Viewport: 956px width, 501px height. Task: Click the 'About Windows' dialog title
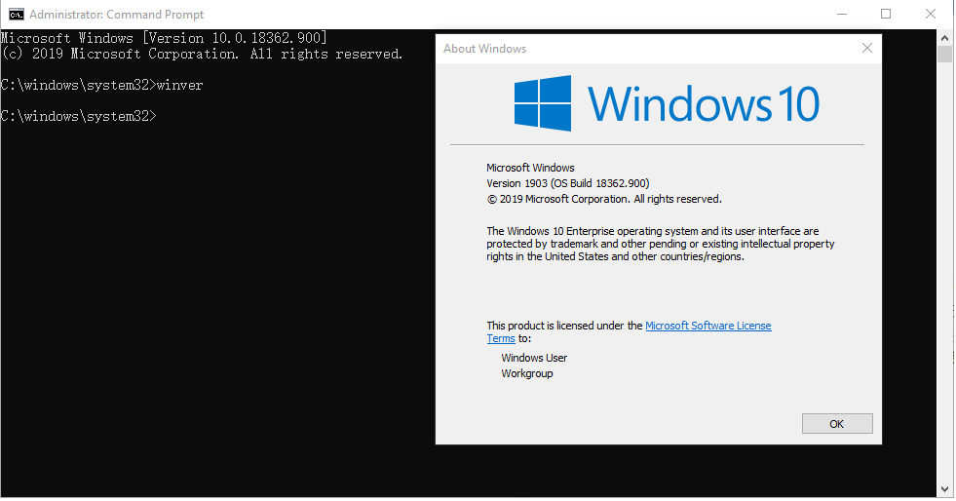click(x=484, y=49)
